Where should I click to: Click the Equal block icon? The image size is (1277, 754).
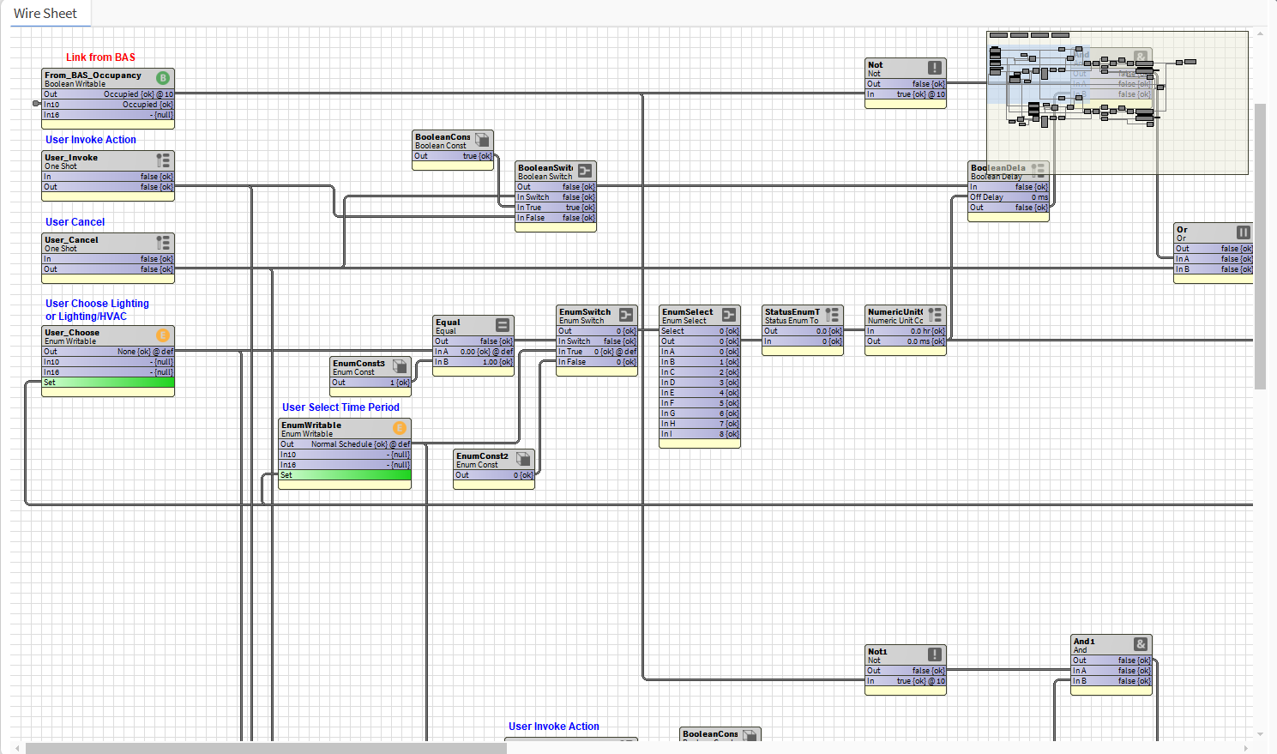click(x=503, y=325)
